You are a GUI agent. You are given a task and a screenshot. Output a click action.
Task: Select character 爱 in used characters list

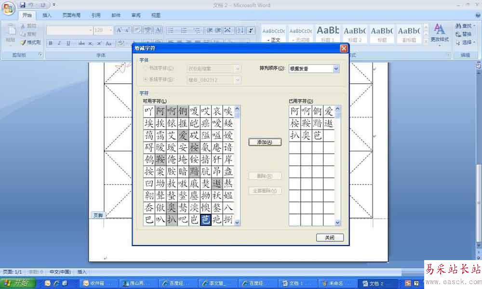point(329,111)
